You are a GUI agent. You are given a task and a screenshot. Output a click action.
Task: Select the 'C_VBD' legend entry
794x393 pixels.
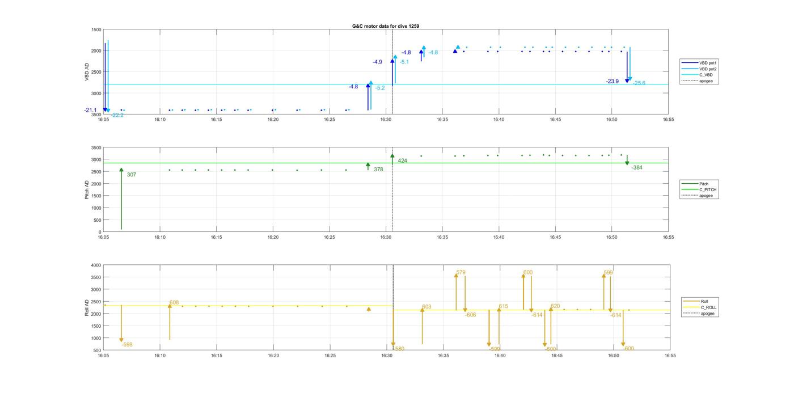click(698, 75)
